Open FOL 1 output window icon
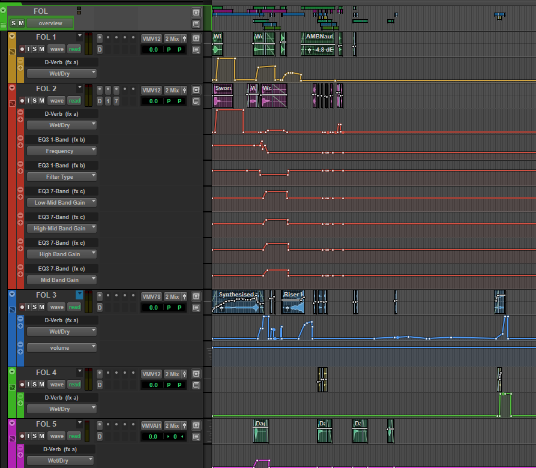536x468 pixels. pos(196,38)
